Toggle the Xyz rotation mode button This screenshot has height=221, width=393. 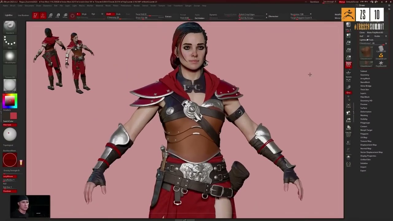(x=348, y=92)
